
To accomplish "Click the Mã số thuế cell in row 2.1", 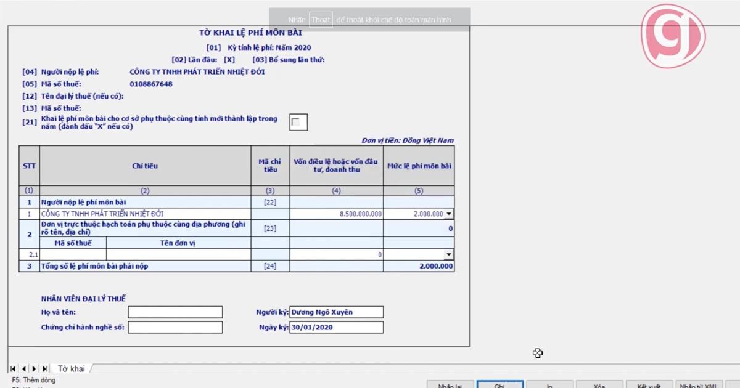I will click(x=73, y=254).
